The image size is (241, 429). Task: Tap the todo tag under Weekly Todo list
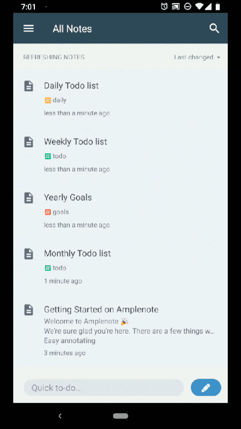point(55,156)
